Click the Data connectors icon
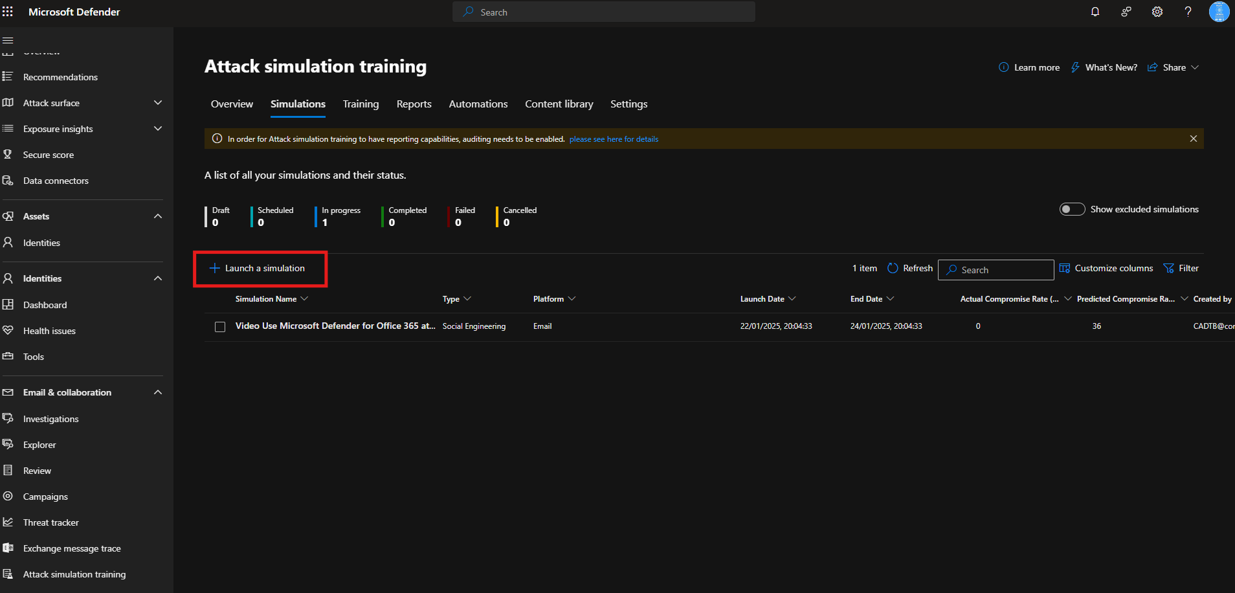Viewport: 1235px width, 593px height. [x=8, y=180]
